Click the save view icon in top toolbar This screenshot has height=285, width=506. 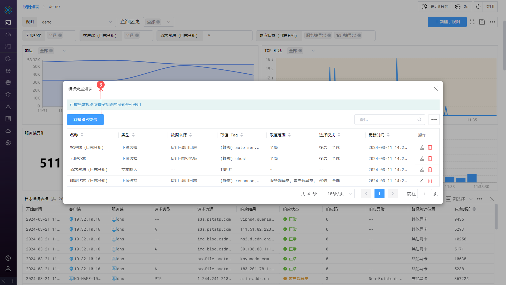click(482, 22)
